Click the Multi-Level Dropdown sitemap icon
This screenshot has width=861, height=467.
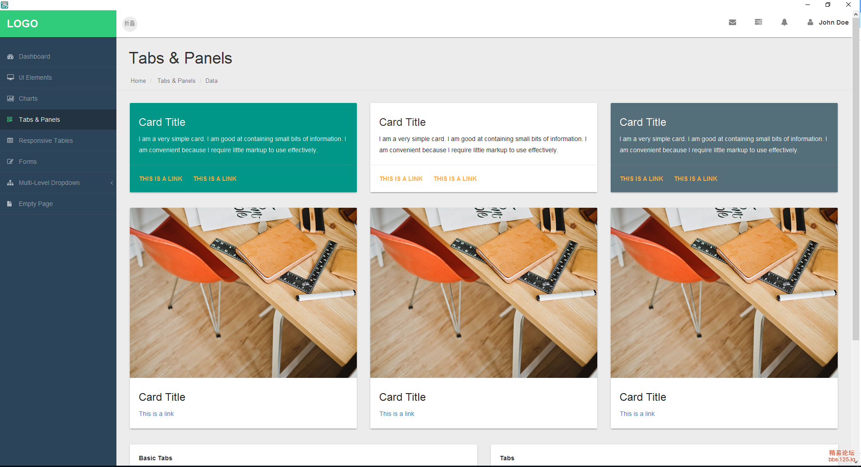coord(10,183)
